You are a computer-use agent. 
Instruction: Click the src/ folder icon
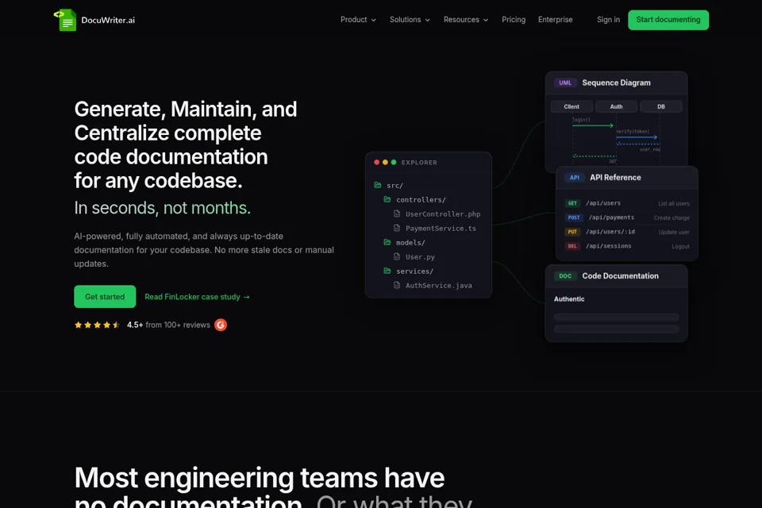pos(378,185)
